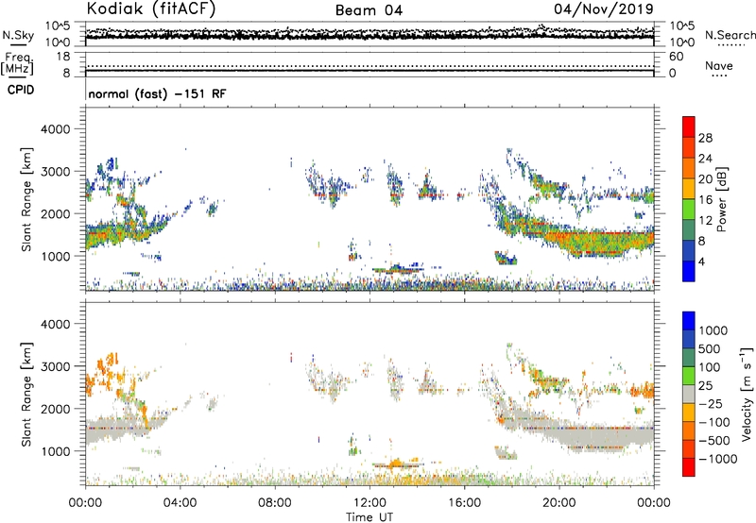
Task: Click the dotted Nave line in the frequency panel
Action: 369,66
